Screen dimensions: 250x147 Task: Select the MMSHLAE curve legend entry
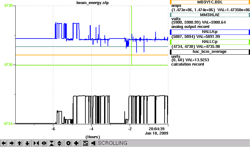pos(210,15)
